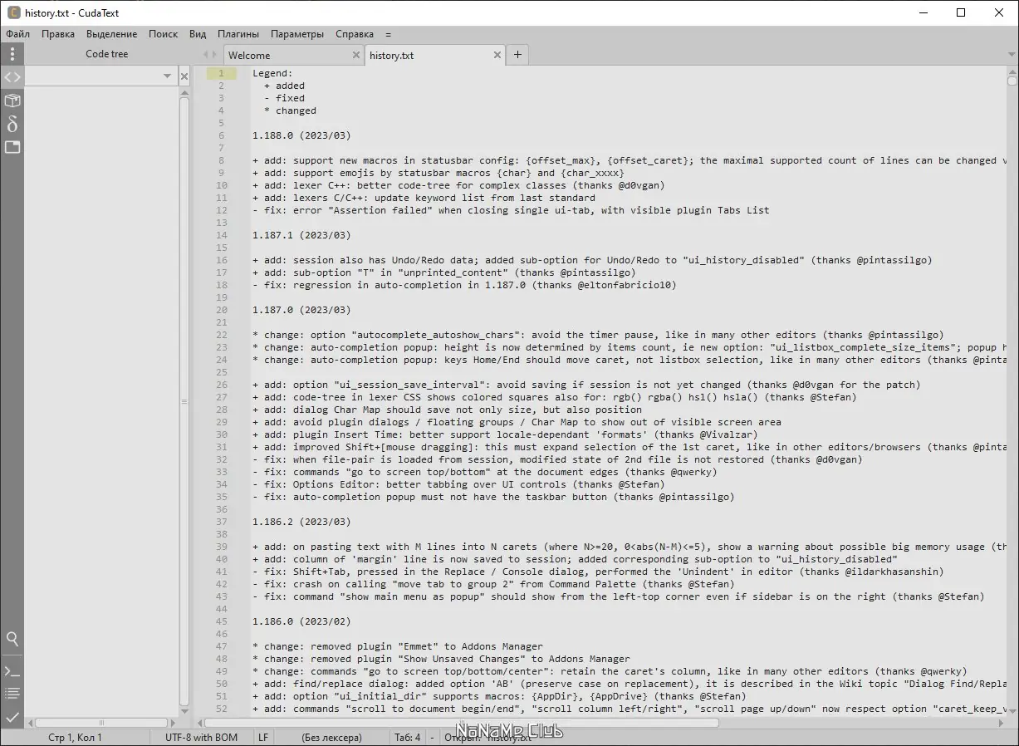Click editor vertical scrollbar thumb

1012,81
